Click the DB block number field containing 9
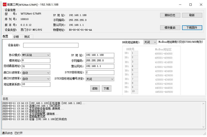 [x=135, y=87]
